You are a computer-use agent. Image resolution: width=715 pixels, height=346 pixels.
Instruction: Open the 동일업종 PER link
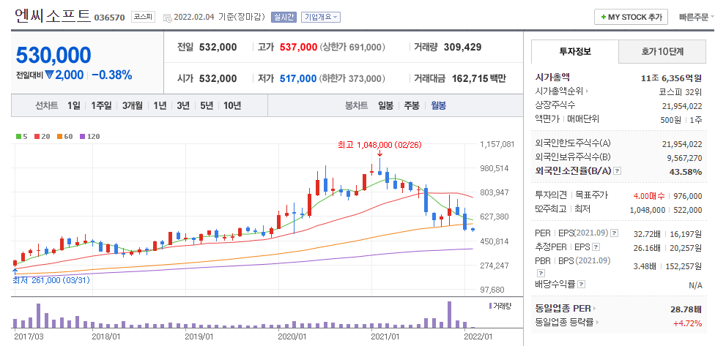pos(563,309)
